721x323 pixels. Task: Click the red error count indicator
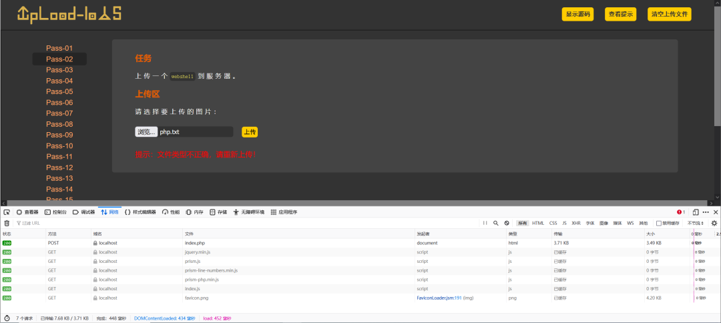click(x=680, y=212)
